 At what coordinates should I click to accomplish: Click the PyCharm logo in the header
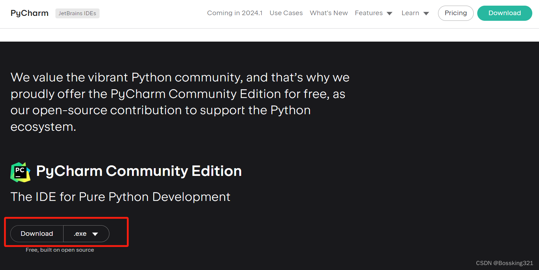[30, 13]
